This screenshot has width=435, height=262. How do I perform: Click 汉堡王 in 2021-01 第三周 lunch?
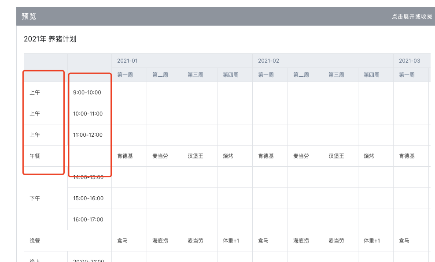[195, 156]
